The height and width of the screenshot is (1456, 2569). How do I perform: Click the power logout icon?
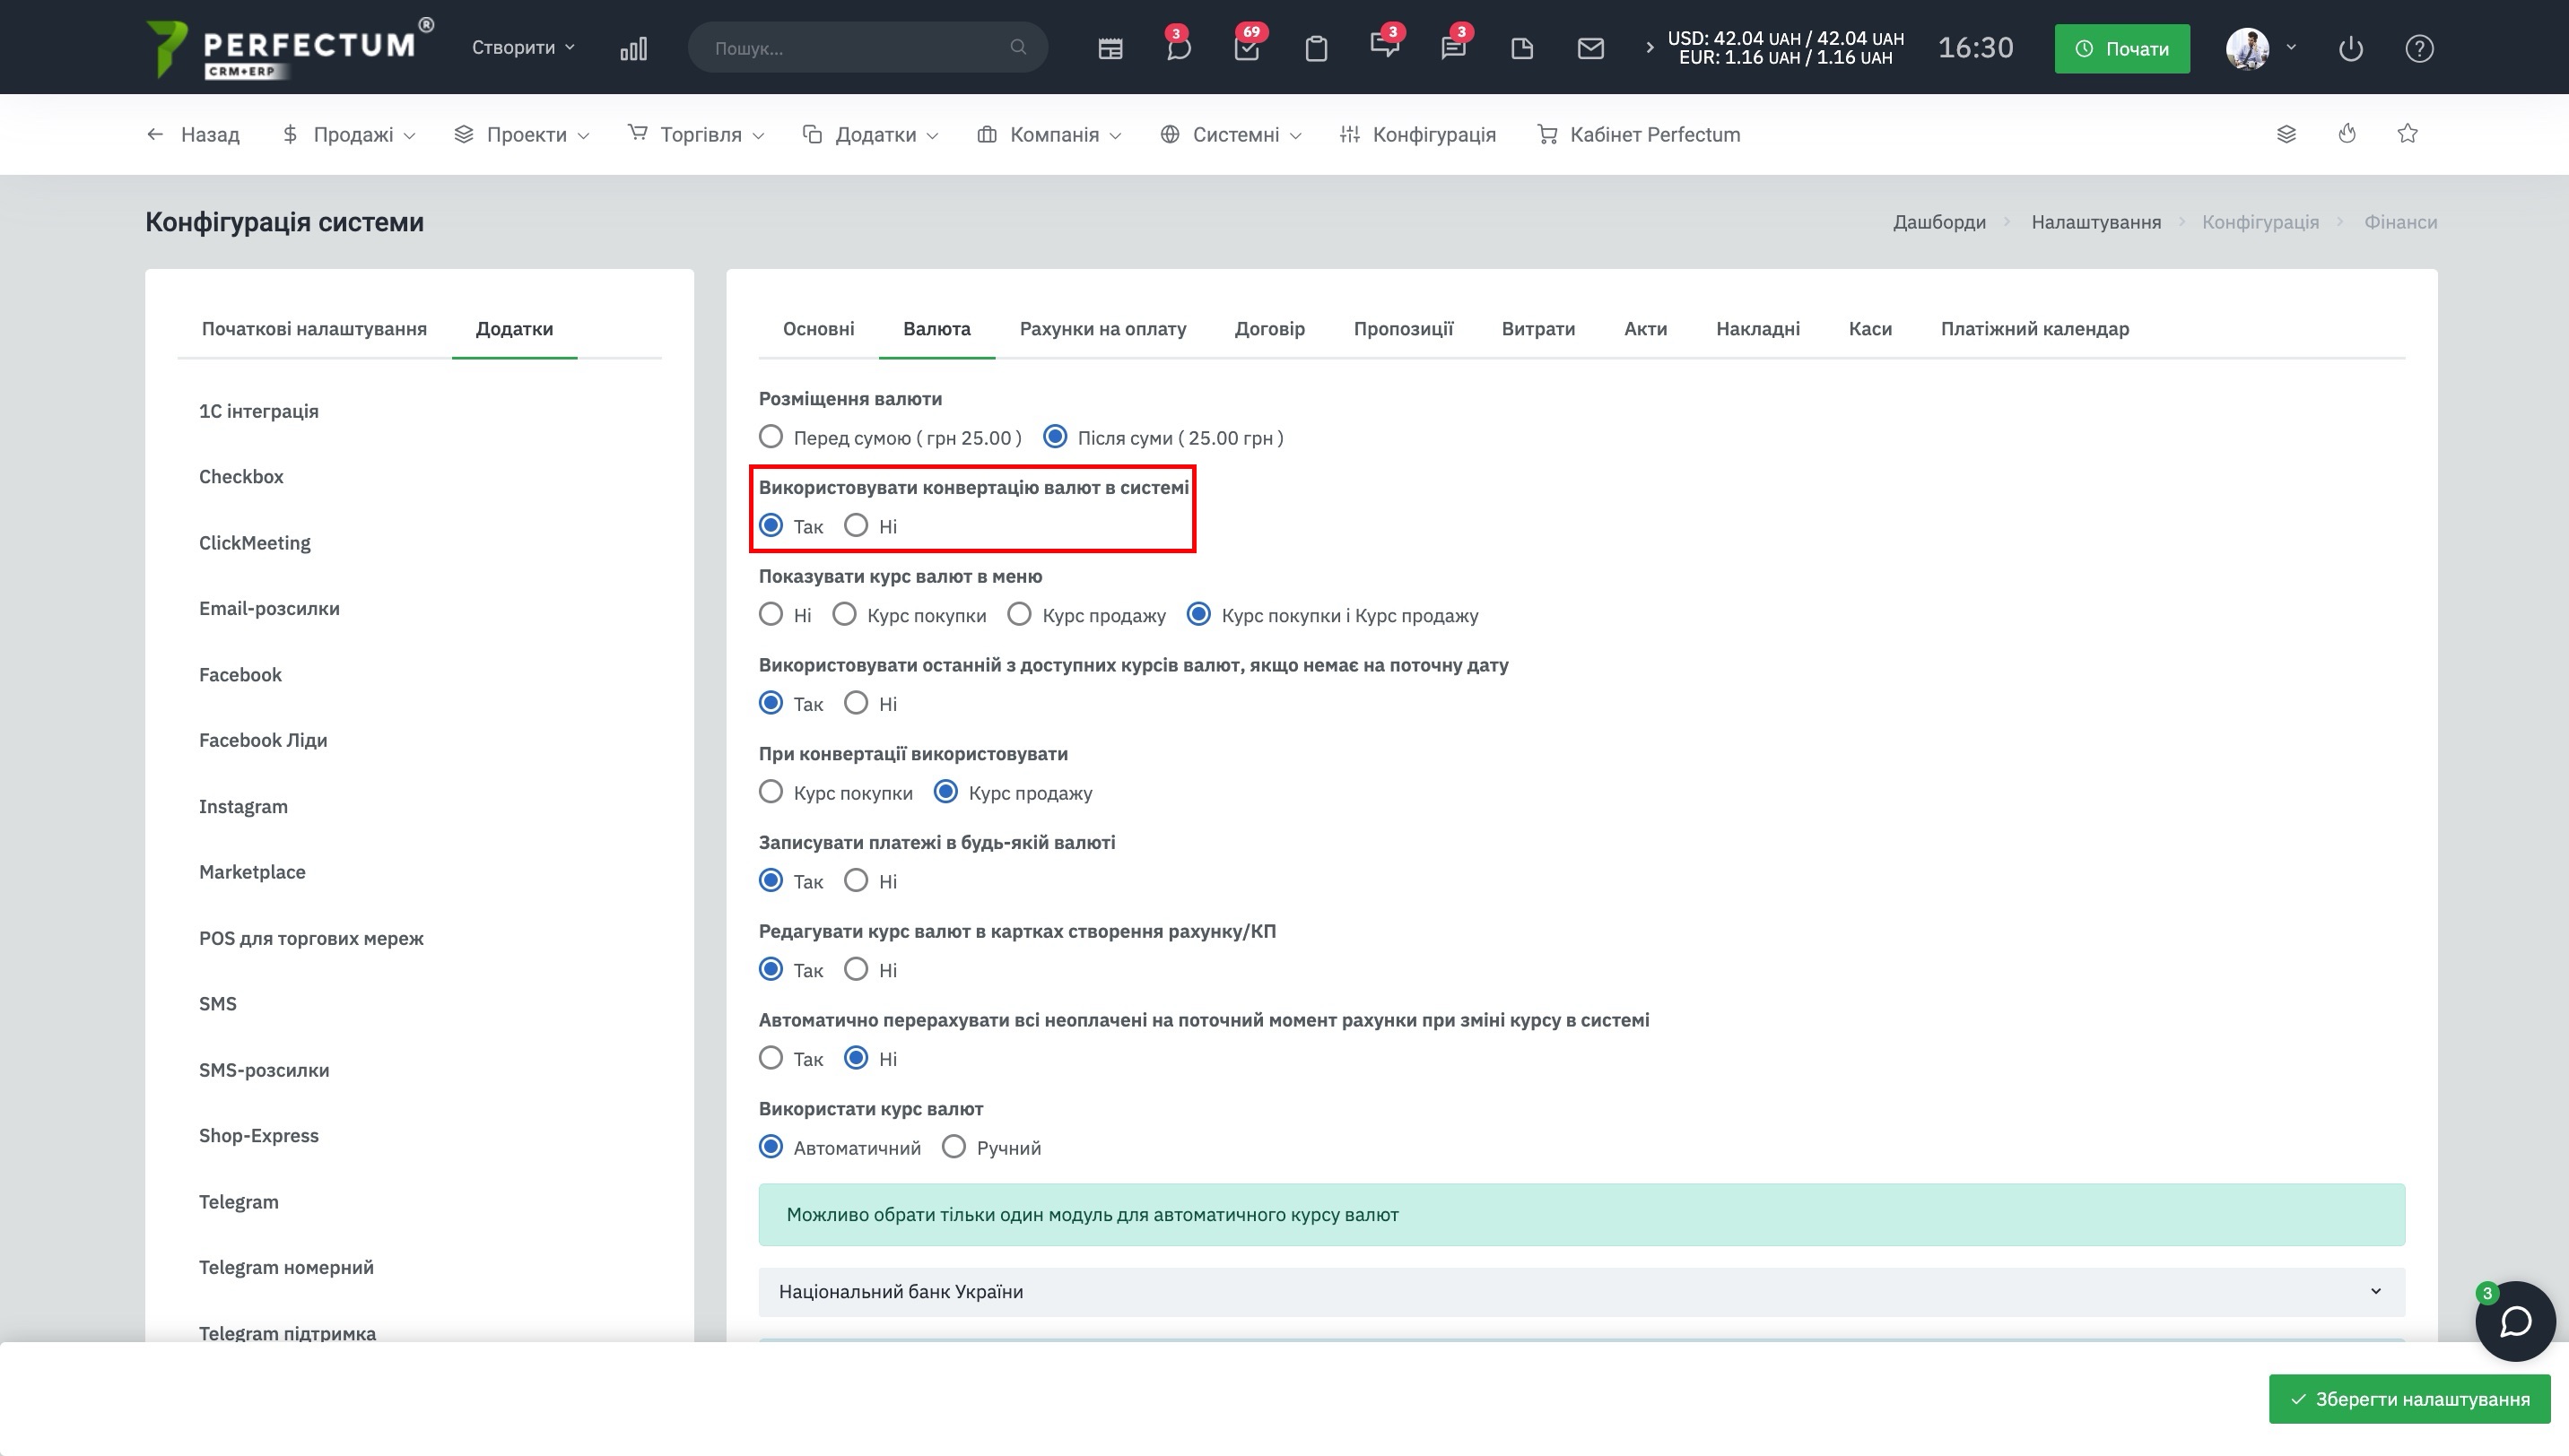pos(2350,48)
